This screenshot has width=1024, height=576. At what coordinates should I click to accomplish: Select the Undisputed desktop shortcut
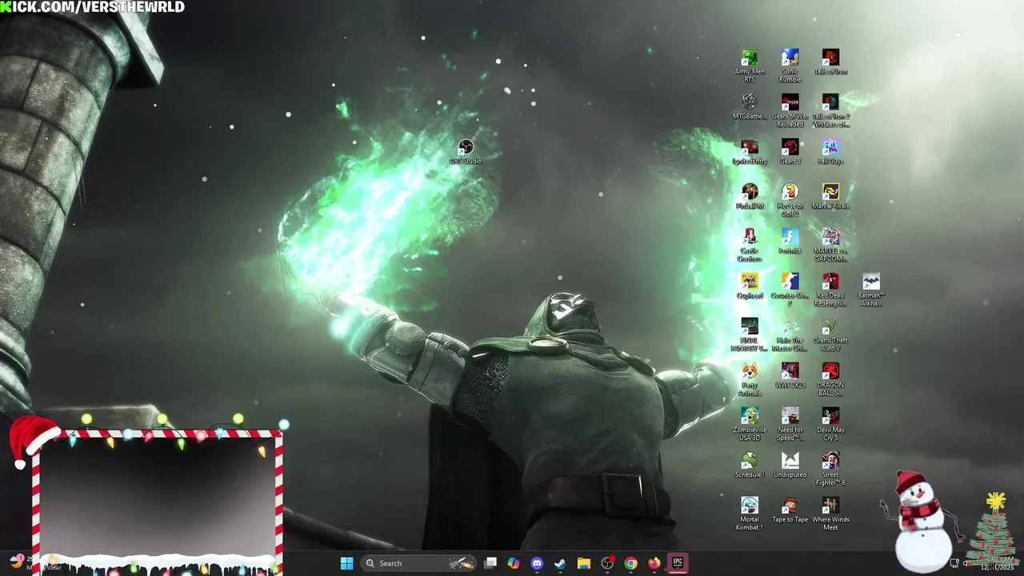point(790,465)
